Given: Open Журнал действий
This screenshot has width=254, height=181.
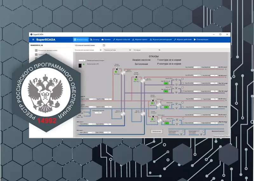Looking at the screenshot, I should pyautogui.click(x=183, y=40).
